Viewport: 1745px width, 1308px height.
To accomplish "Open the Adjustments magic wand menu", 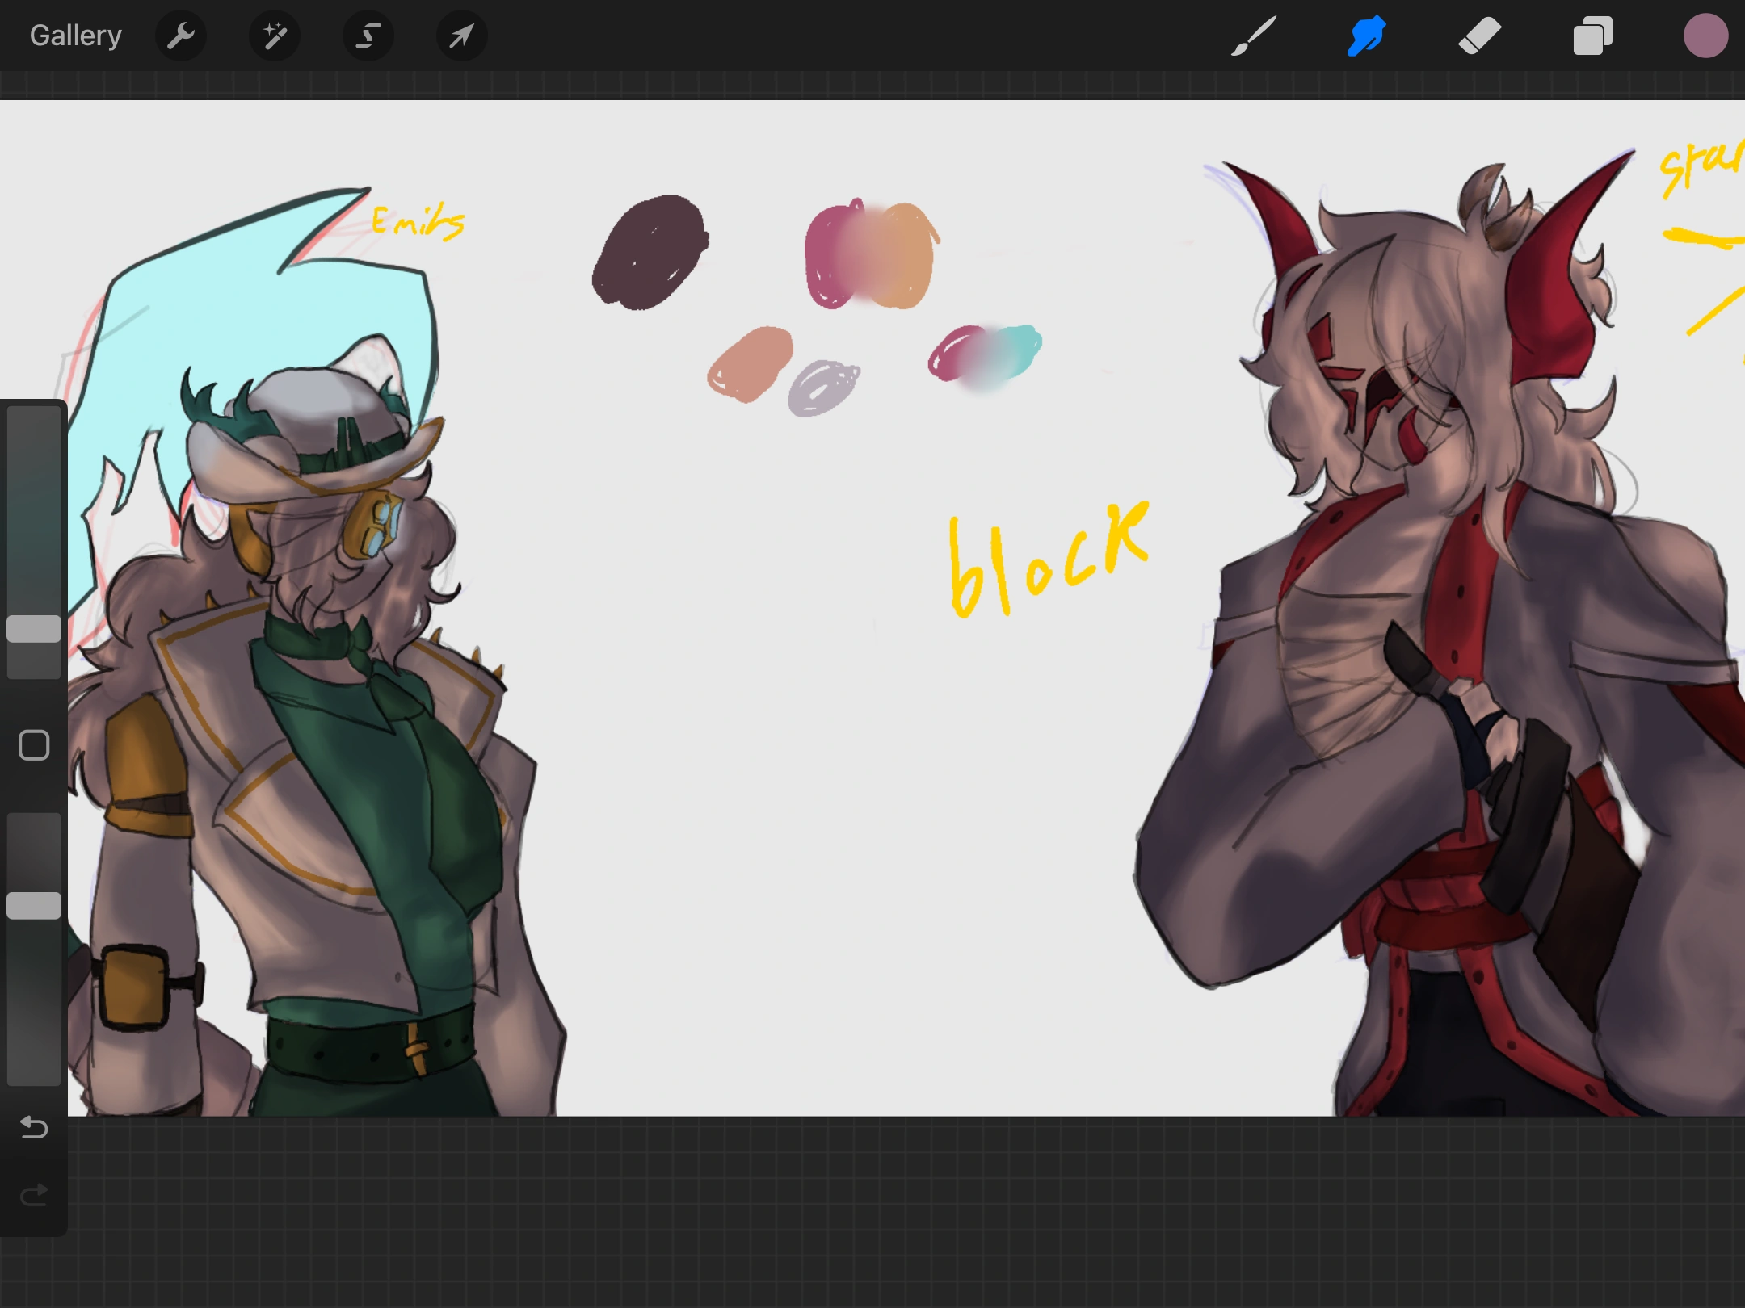I will point(275,36).
